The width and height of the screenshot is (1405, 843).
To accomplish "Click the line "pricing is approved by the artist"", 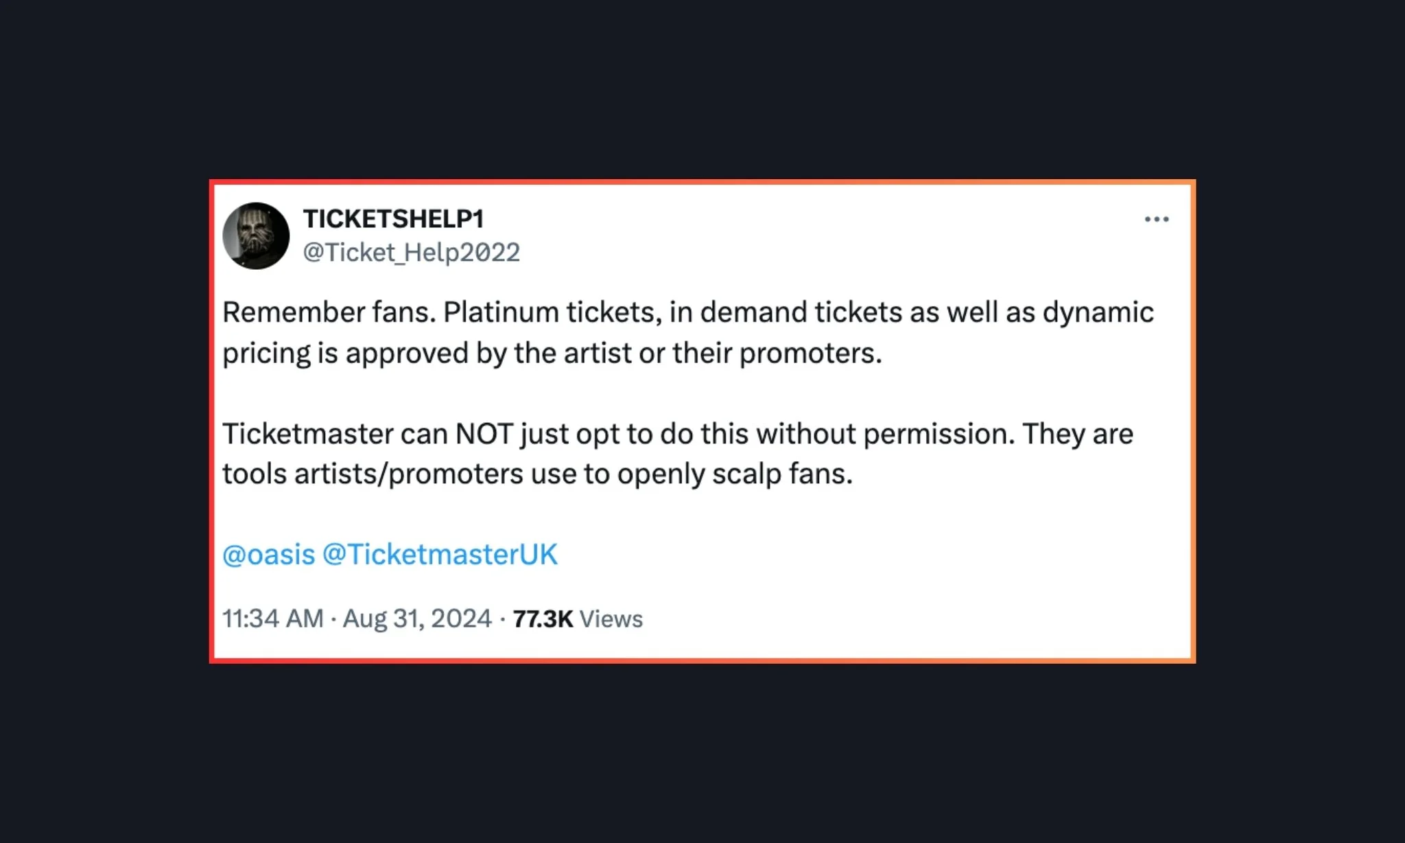I will (552, 353).
